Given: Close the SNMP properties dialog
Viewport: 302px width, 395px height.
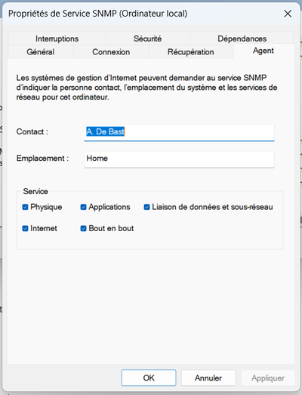Looking at the screenshot, I should tap(288, 14).
